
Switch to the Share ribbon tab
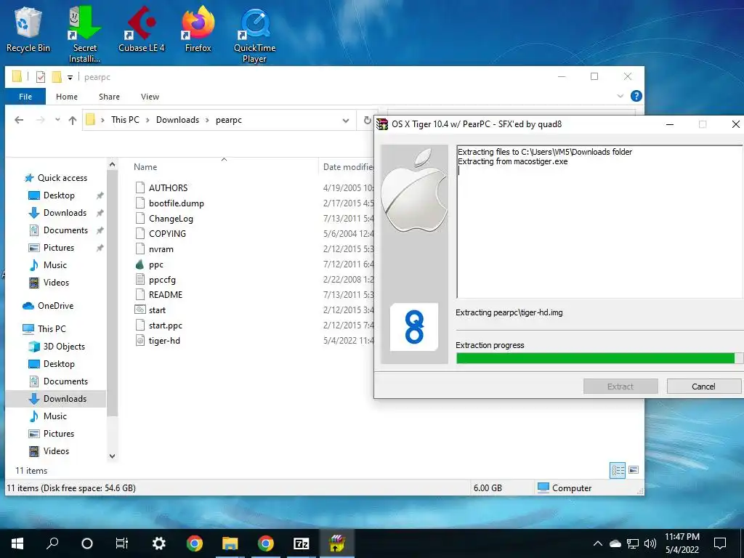coord(109,97)
